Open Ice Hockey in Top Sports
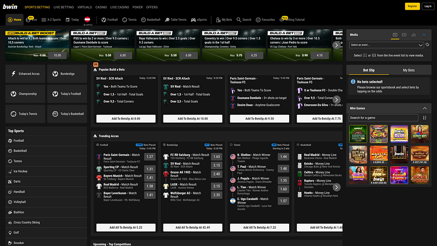437x246 pixels. point(47,171)
